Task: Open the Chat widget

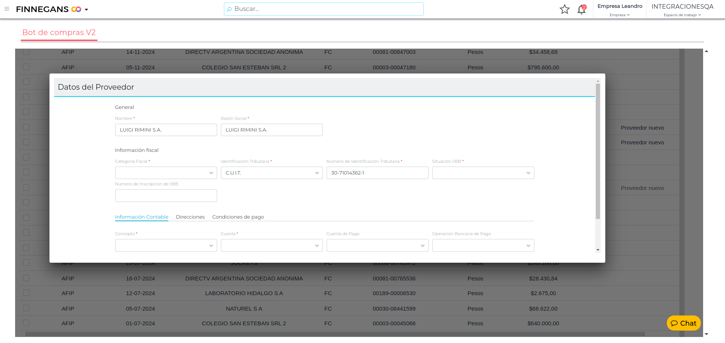Action: (683, 323)
